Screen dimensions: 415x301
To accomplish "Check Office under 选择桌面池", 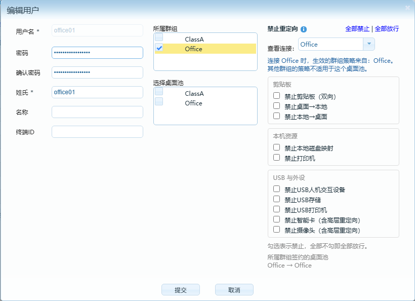I will [x=159, y=101].
